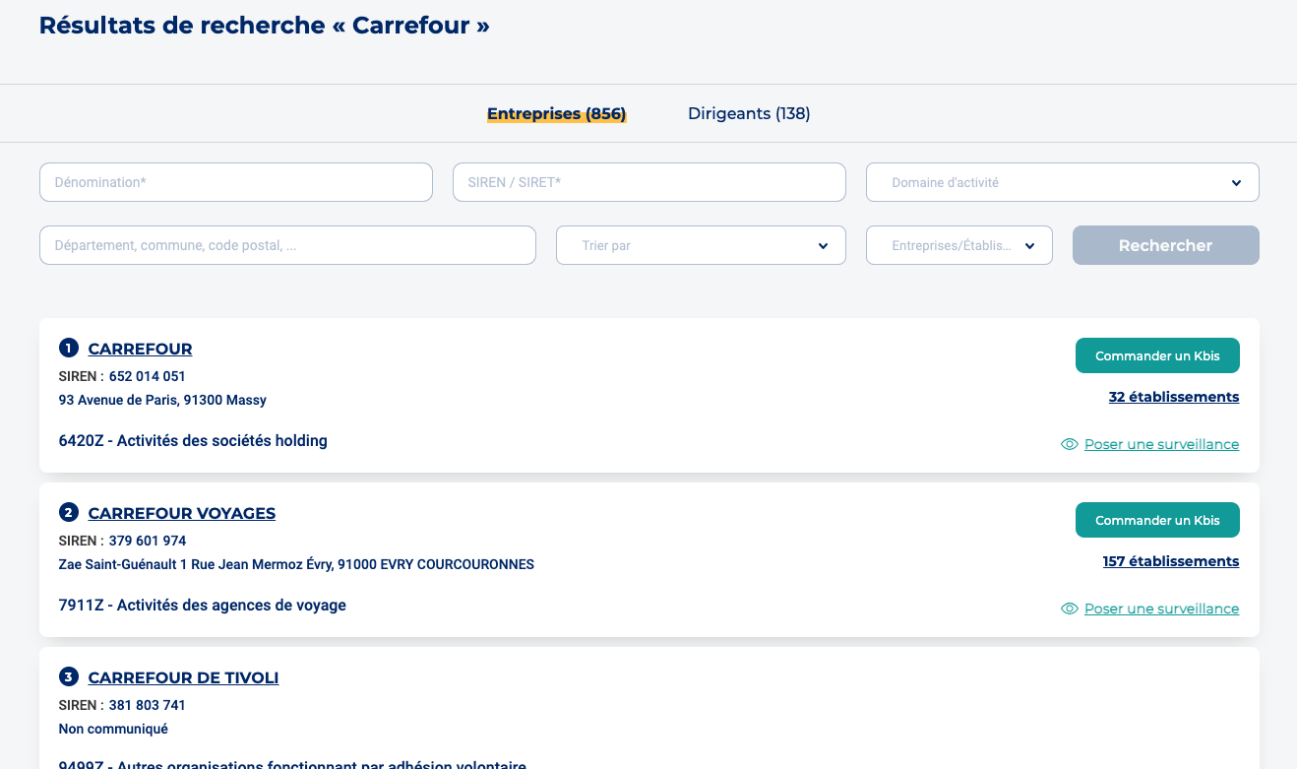Click the Rechercher button

click(x=1166, y=245)
